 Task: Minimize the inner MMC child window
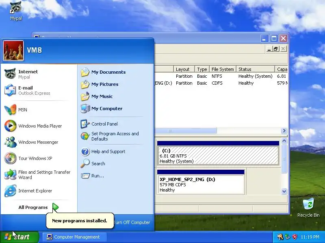269,49
